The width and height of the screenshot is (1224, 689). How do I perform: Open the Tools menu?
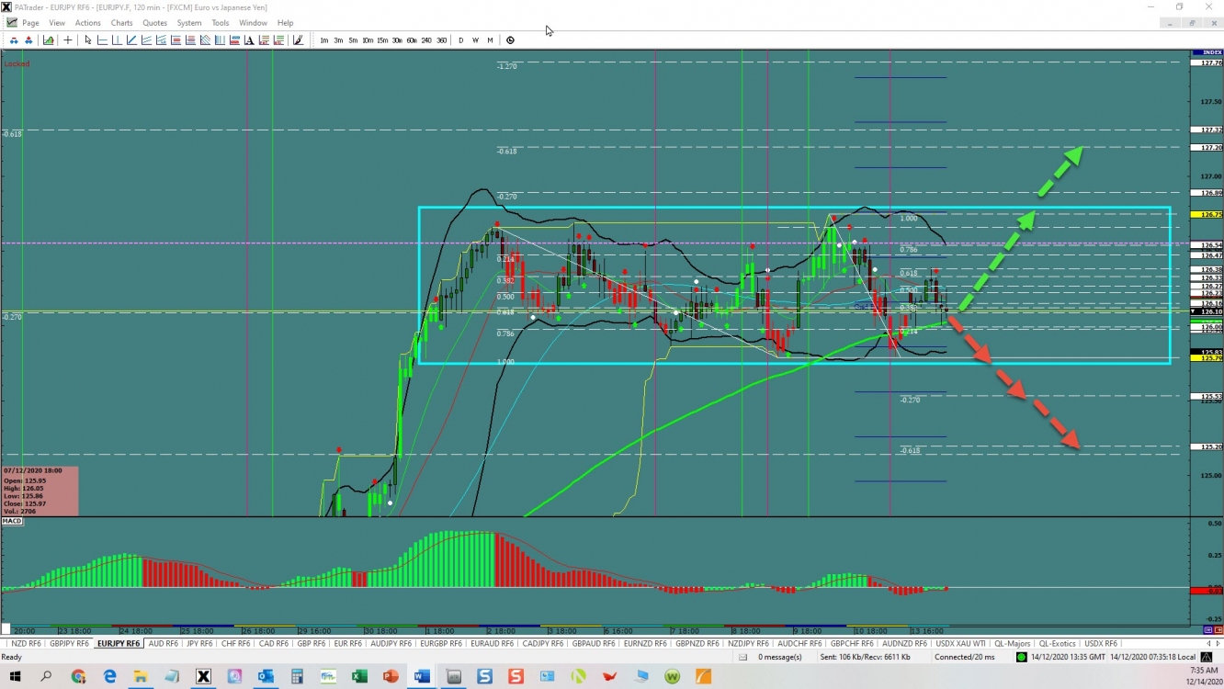221,23
